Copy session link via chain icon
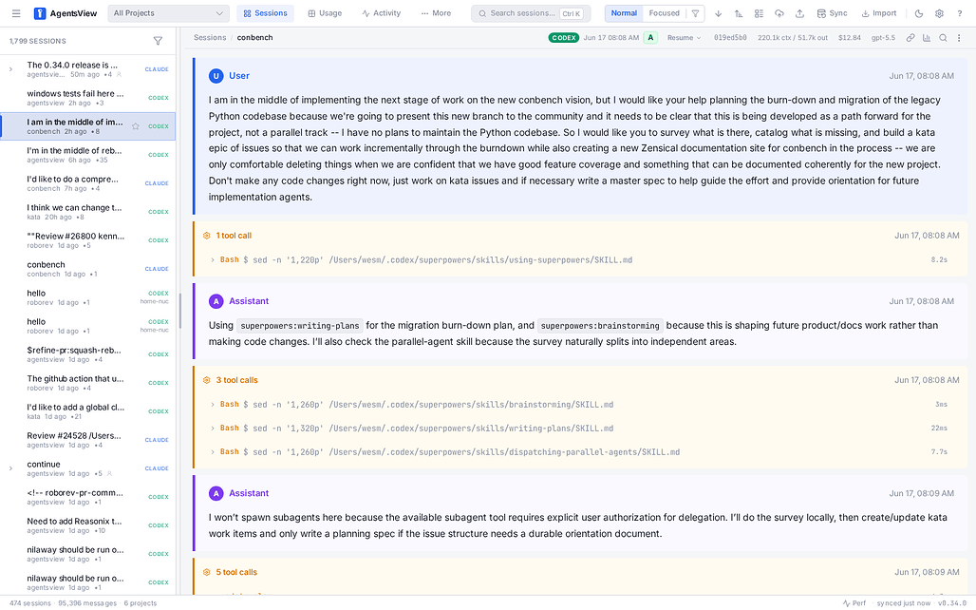Screen dimensions: 976x610 coord(910,38)
